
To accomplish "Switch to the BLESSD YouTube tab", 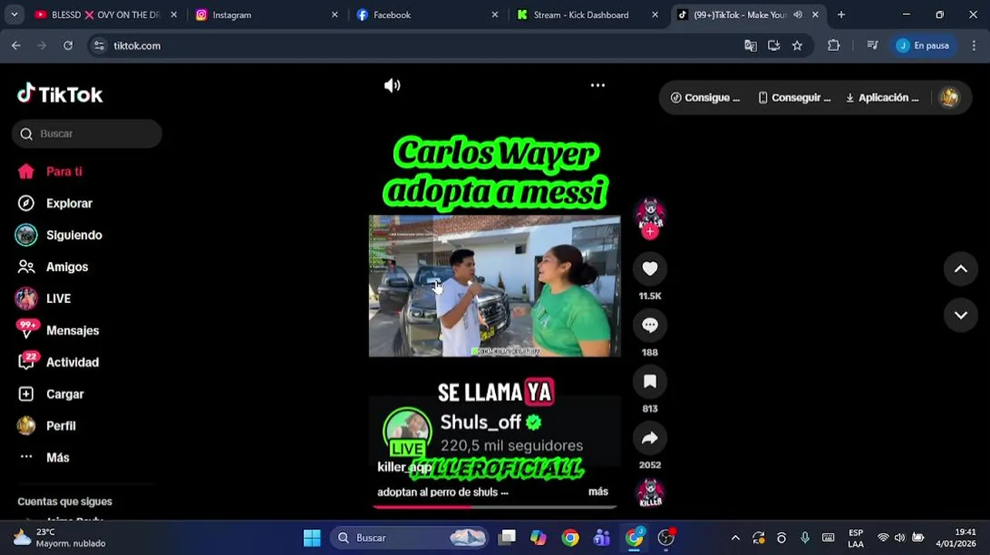I will (107, 15).
